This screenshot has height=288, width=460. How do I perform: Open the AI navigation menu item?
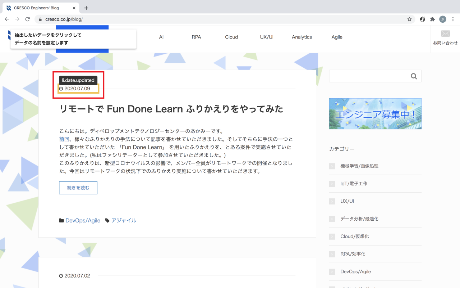point(161,37)
